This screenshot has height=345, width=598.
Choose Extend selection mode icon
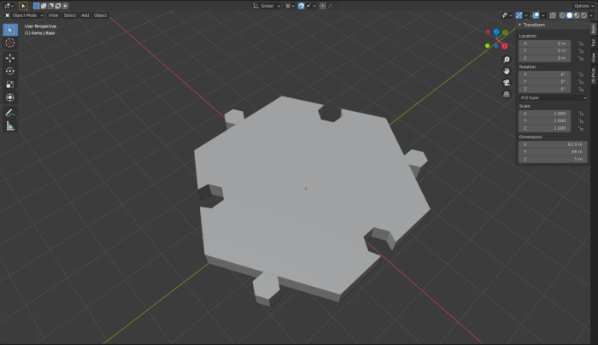click(44, 6)
